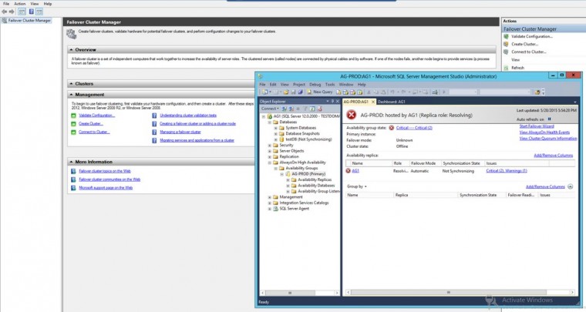Expand the Clusters section
This screenshot has width=586, height=312.
71,84
